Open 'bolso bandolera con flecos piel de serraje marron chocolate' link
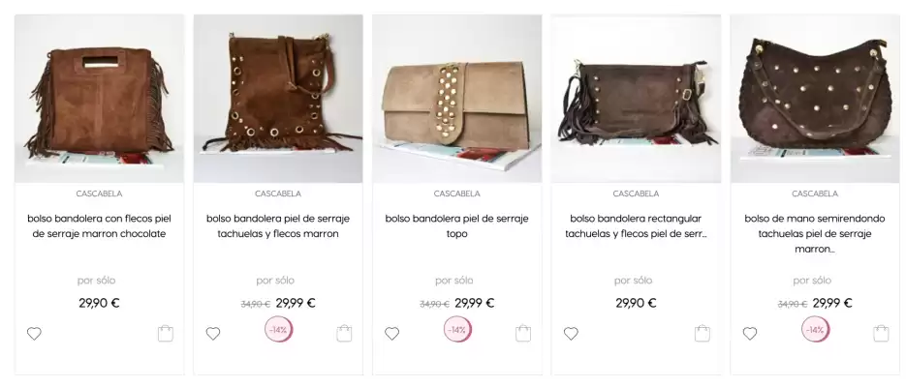 [x=99, y=226]
